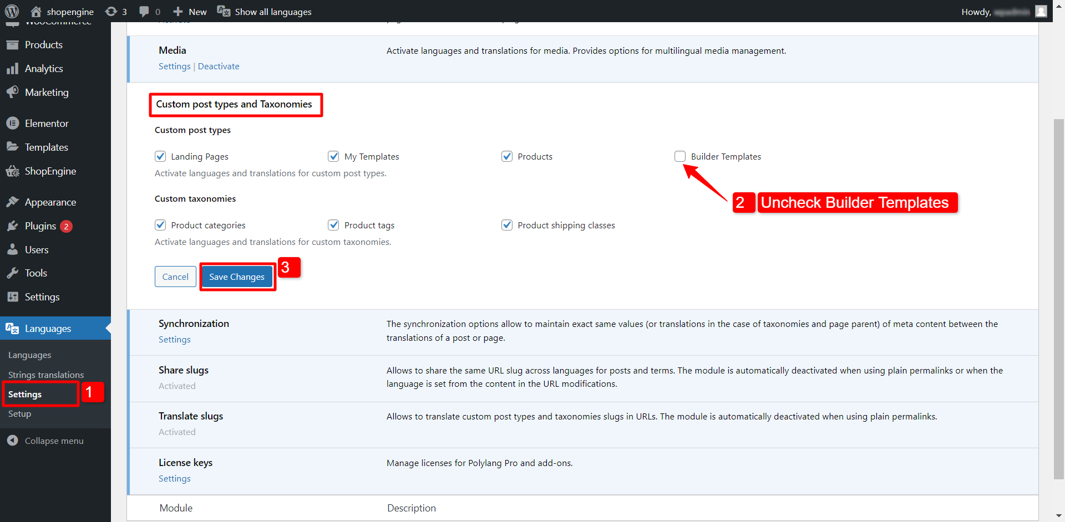Toggle the Product categories checkbox

(160, 225)
